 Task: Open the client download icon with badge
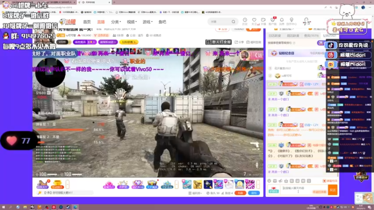[273, 21]
